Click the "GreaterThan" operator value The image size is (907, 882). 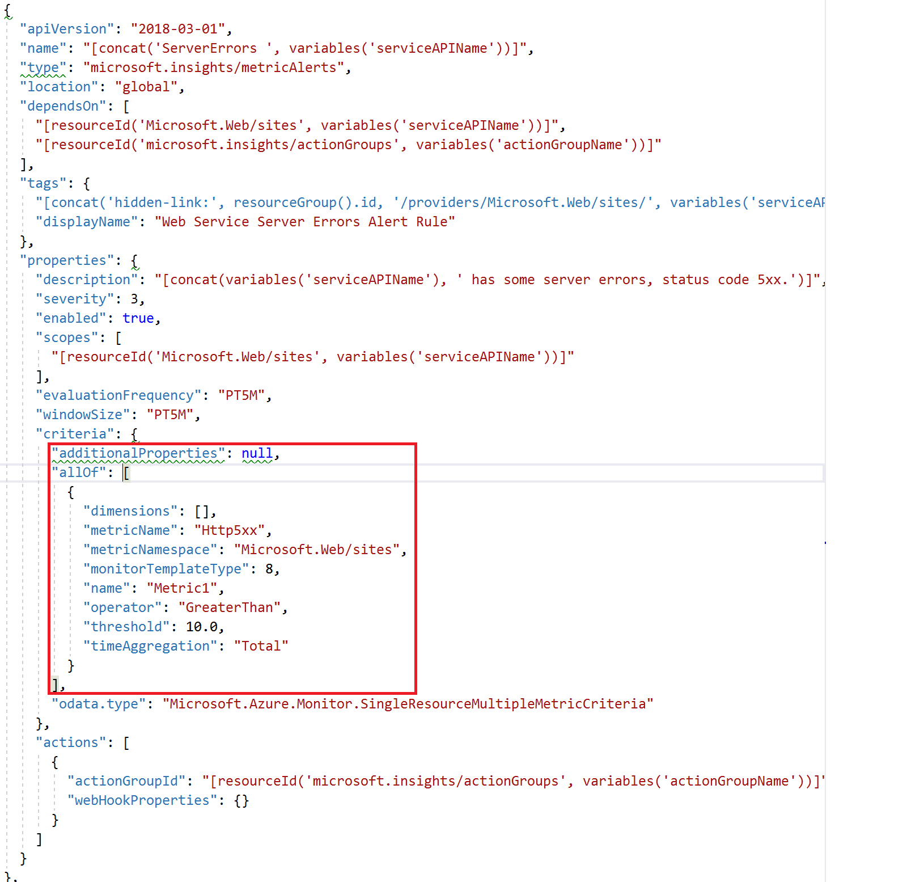[x=230, y=607]
